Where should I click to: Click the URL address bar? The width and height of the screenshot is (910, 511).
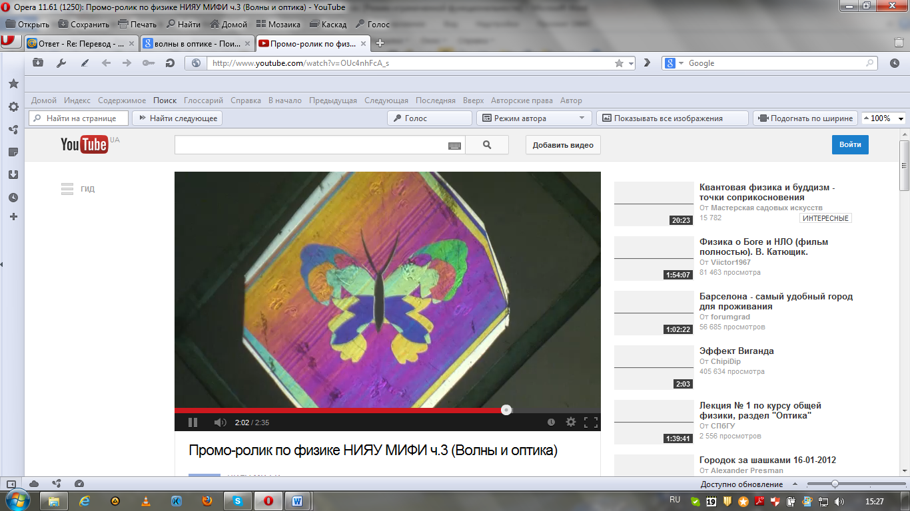click(409, 63)
